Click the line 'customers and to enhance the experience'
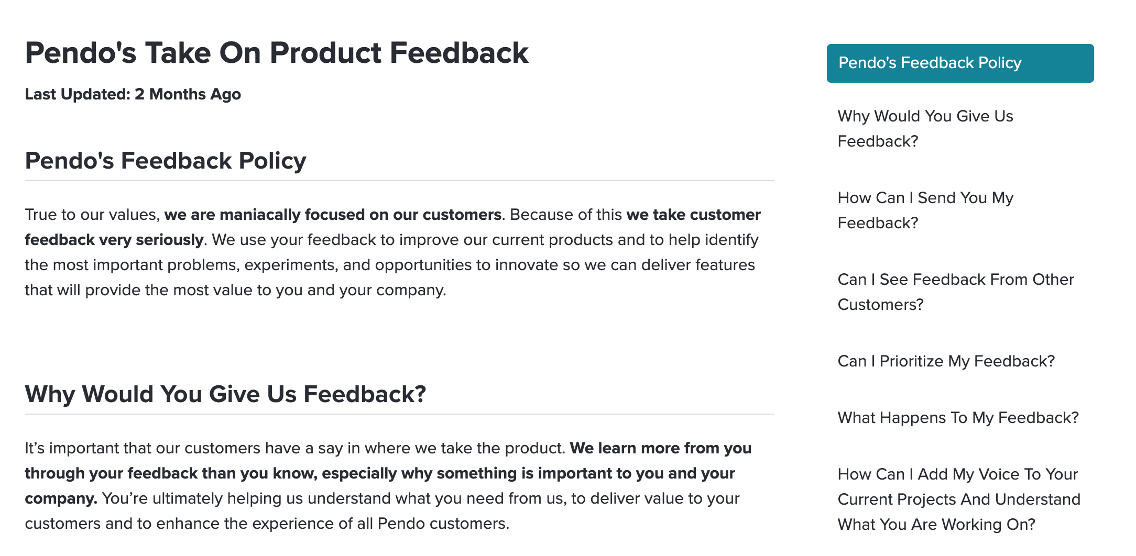Viewport: 1136px width, 556px height. [x=267, y=524]
